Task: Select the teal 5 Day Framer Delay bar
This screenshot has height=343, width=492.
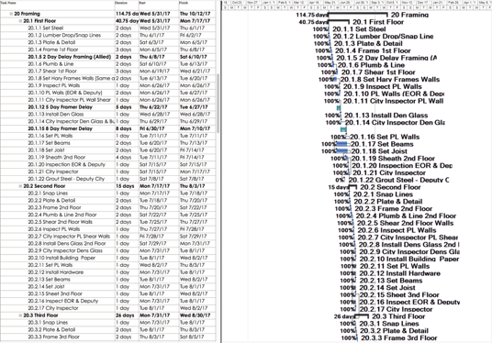Action: tap(339, 108)
